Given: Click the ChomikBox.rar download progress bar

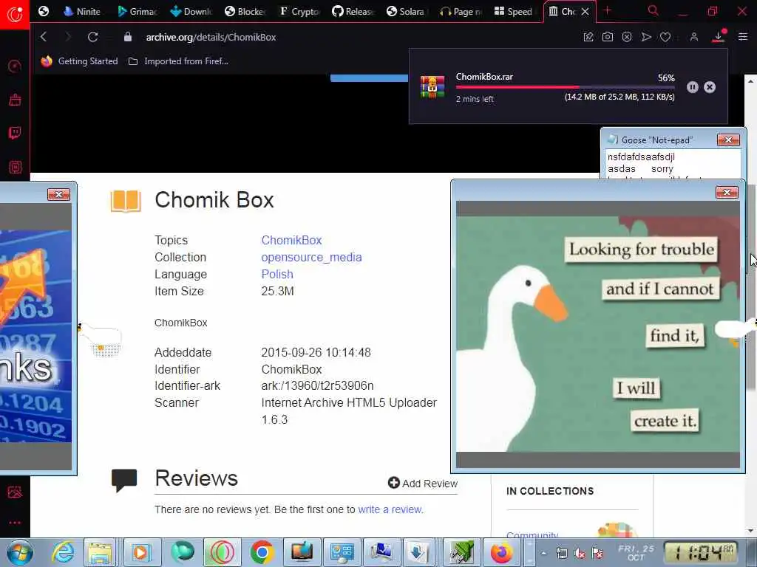Looking at the screenshot, I should [x=565, y=87].
